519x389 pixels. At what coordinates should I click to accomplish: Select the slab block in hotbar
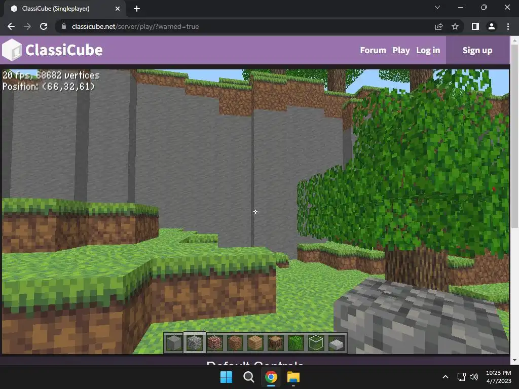click(337, 343)
